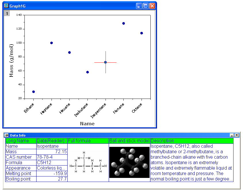
Task: Click the Data(Reader) header cell
Action: [x=52, y=141]
